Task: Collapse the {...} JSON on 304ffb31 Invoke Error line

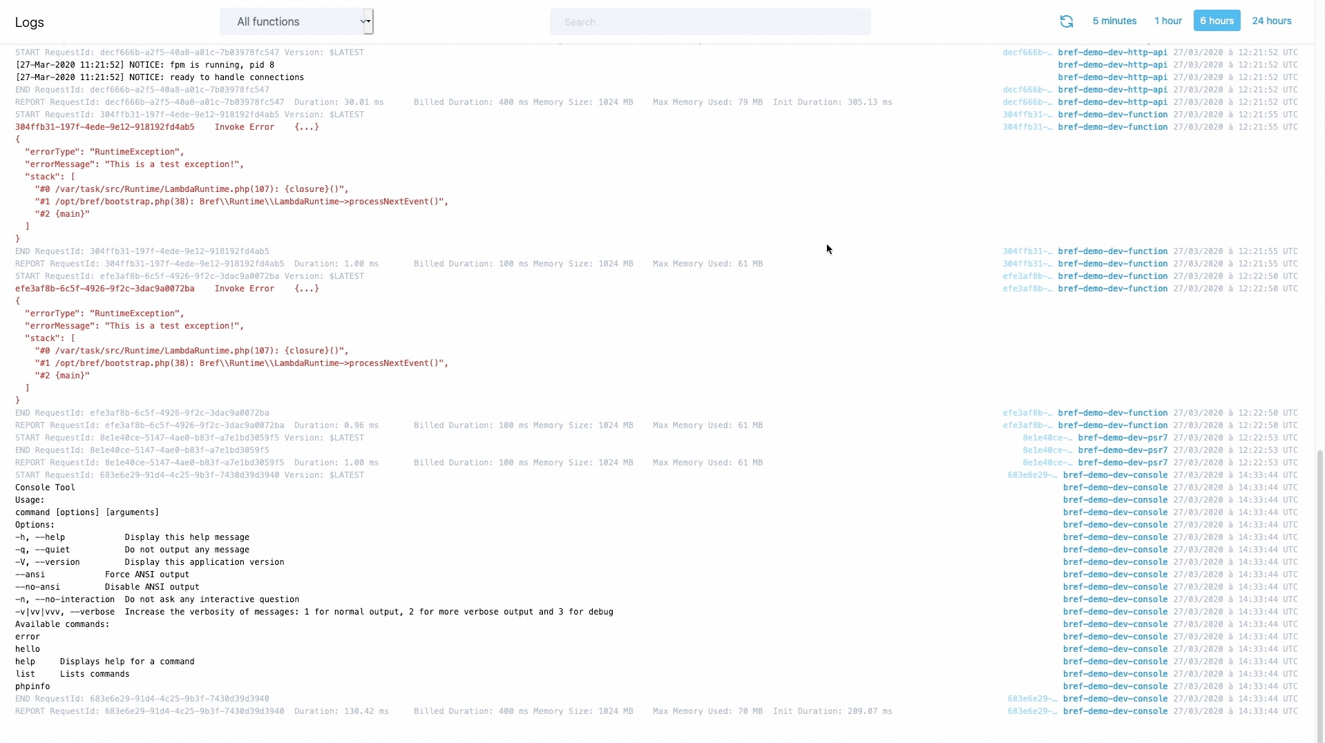Action: (x=307, y=127)
